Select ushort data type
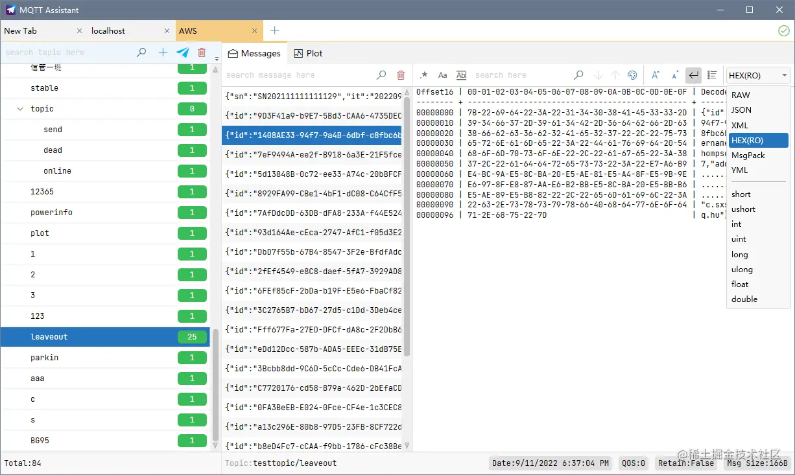Image resolution: width=795 pixels, height=475 pixels. click(758, 209)
